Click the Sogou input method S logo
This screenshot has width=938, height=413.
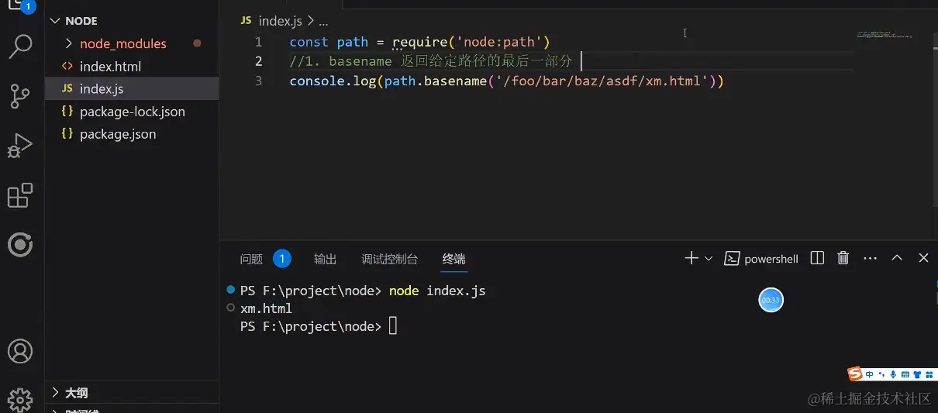pos(855,374)
